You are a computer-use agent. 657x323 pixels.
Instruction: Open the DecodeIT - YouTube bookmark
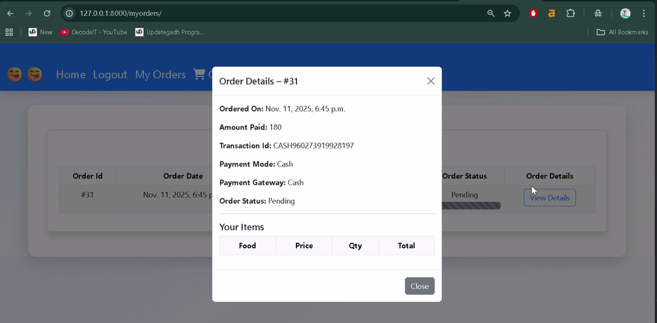[94, 32]
